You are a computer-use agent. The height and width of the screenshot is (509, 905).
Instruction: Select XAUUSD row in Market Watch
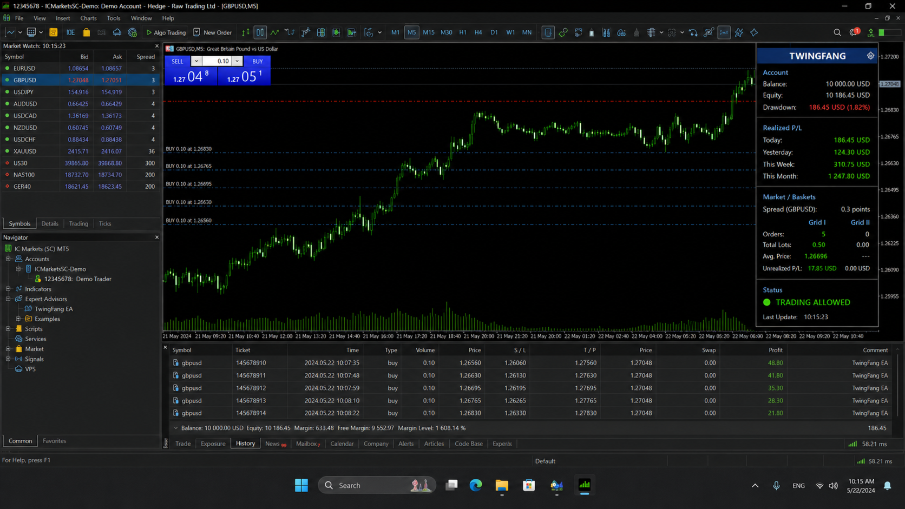coord(81,151)
